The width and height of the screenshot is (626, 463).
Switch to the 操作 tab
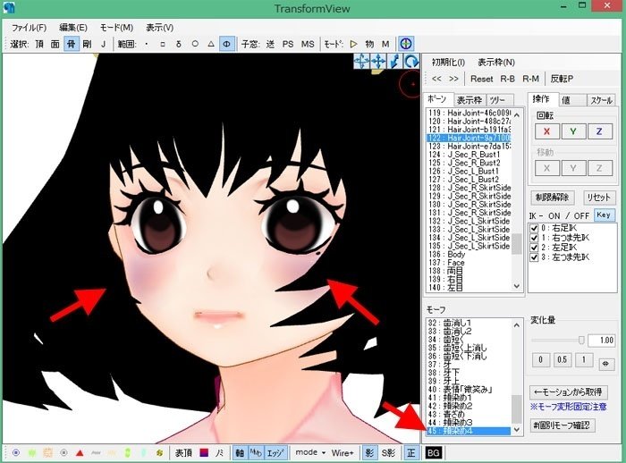(541, 98)
